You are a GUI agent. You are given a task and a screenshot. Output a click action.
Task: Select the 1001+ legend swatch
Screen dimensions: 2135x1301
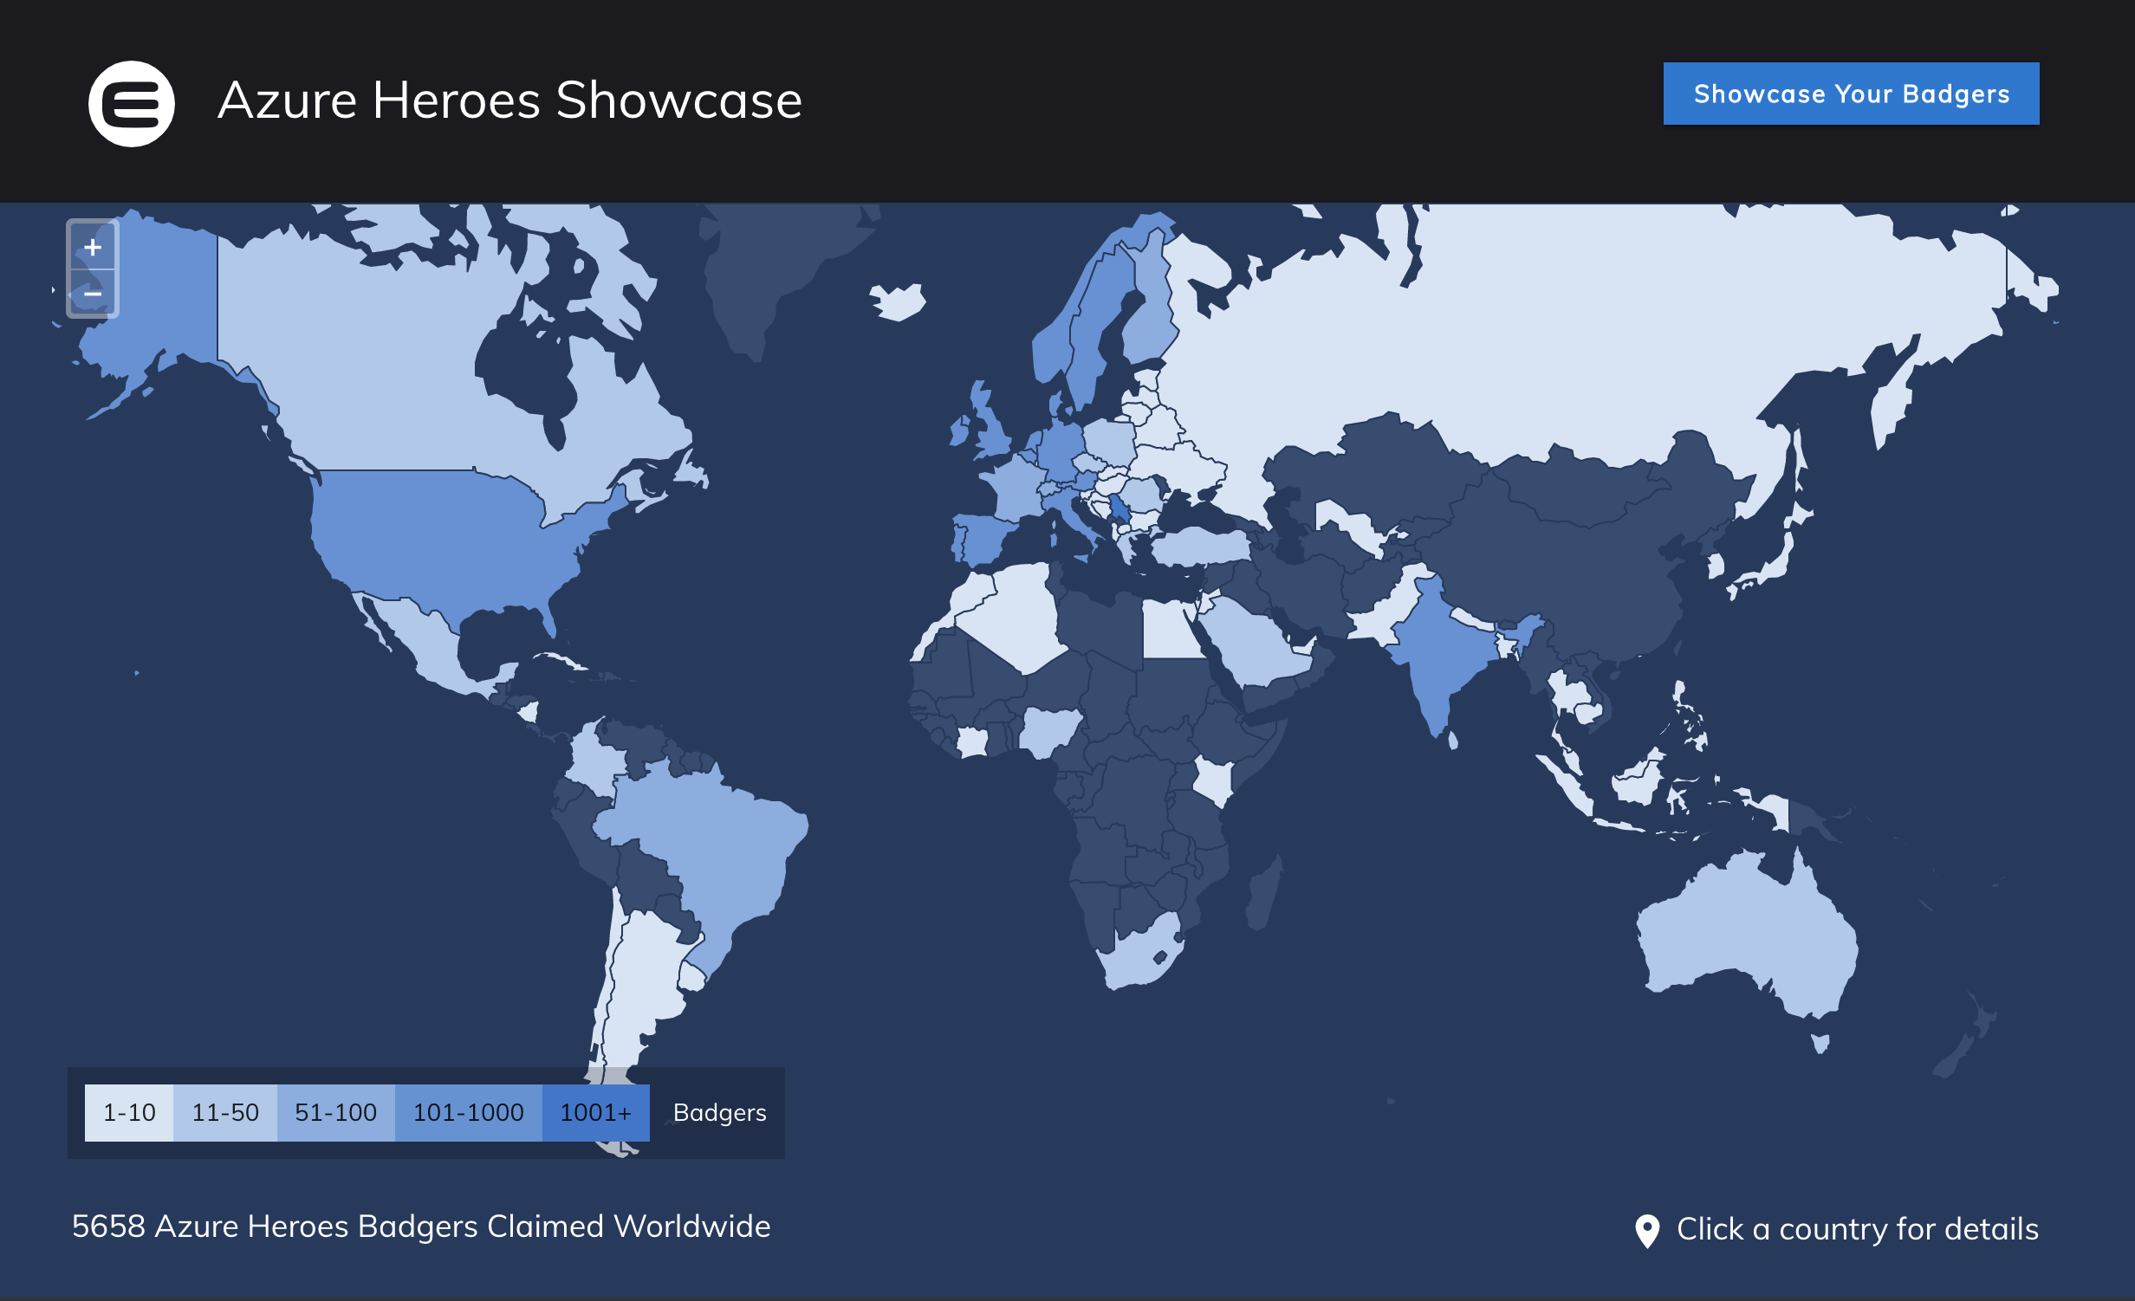tap(596, 1113)
